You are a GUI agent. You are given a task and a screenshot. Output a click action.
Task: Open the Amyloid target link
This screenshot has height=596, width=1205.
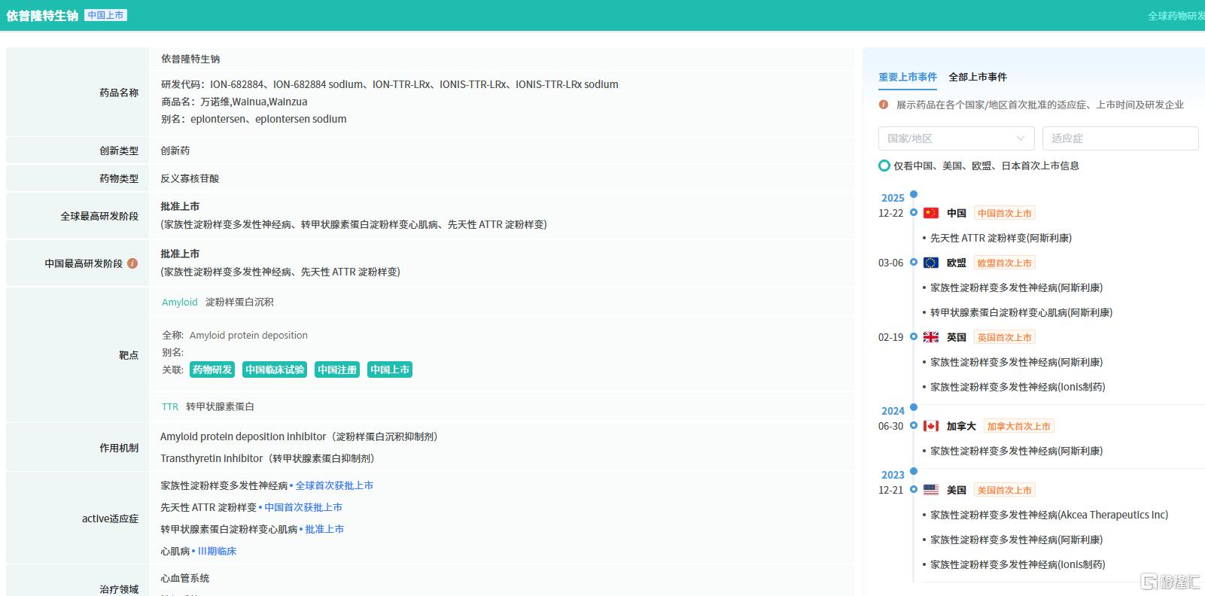(180, 302)
